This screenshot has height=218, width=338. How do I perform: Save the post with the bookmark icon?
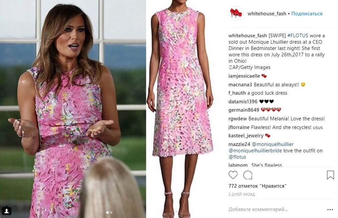click(330, 175)
